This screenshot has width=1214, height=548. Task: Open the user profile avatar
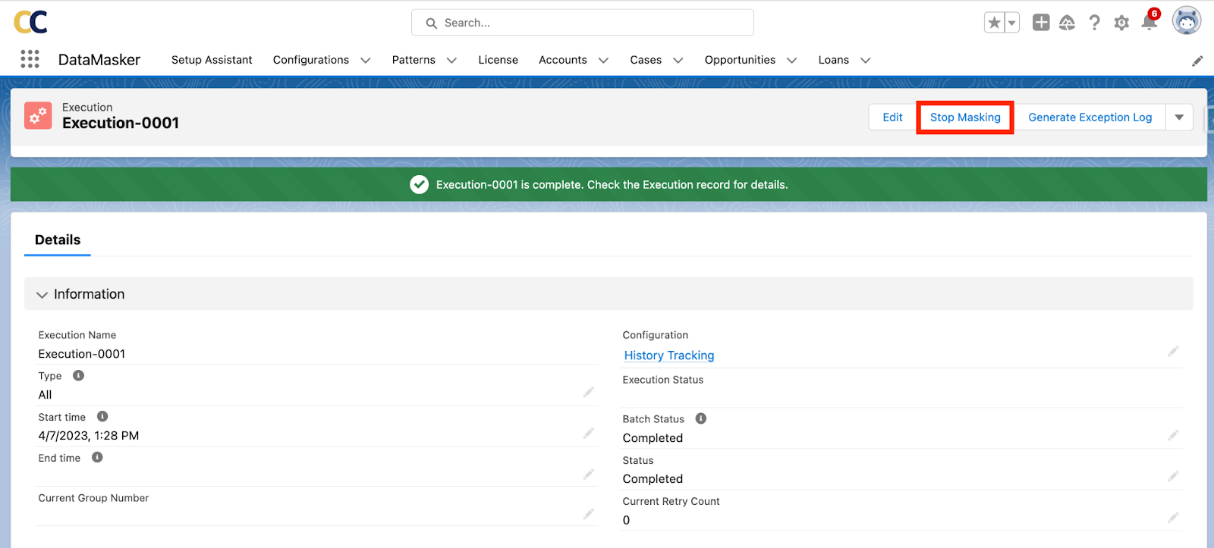[x=1186, y=21]
